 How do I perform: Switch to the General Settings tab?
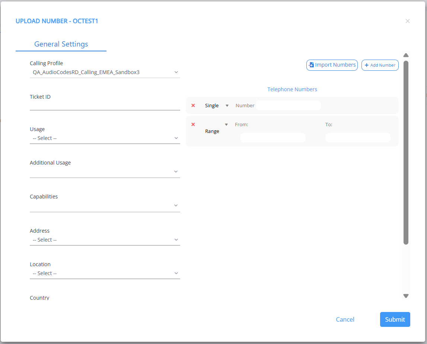click(x=61, y=44)
